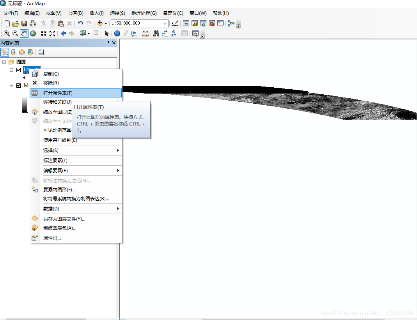
Task: Open the Find Route tool
Action: tap(165, 34)
